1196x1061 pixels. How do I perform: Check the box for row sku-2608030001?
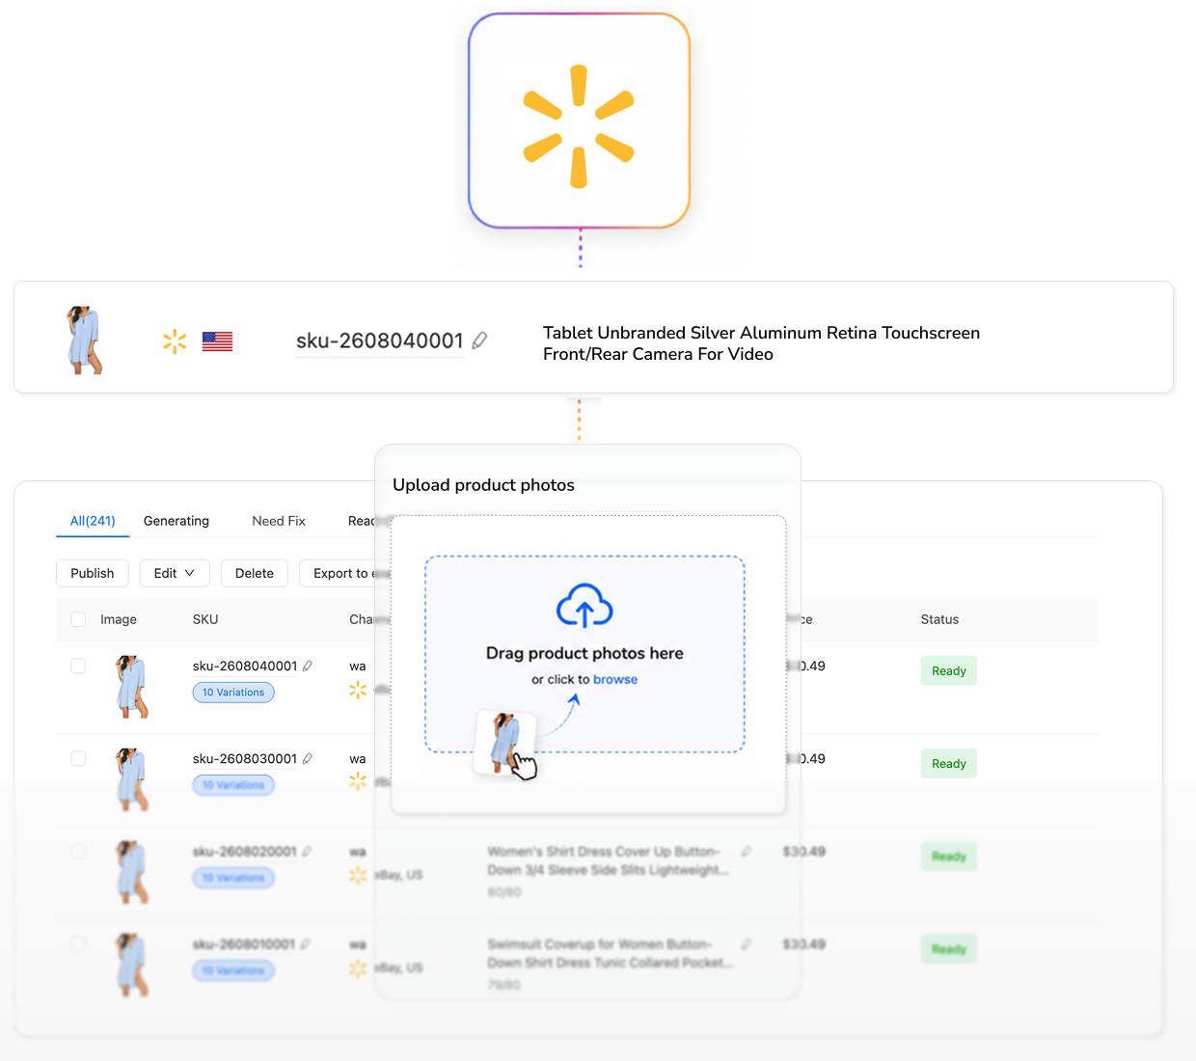[x=78, y=758]
